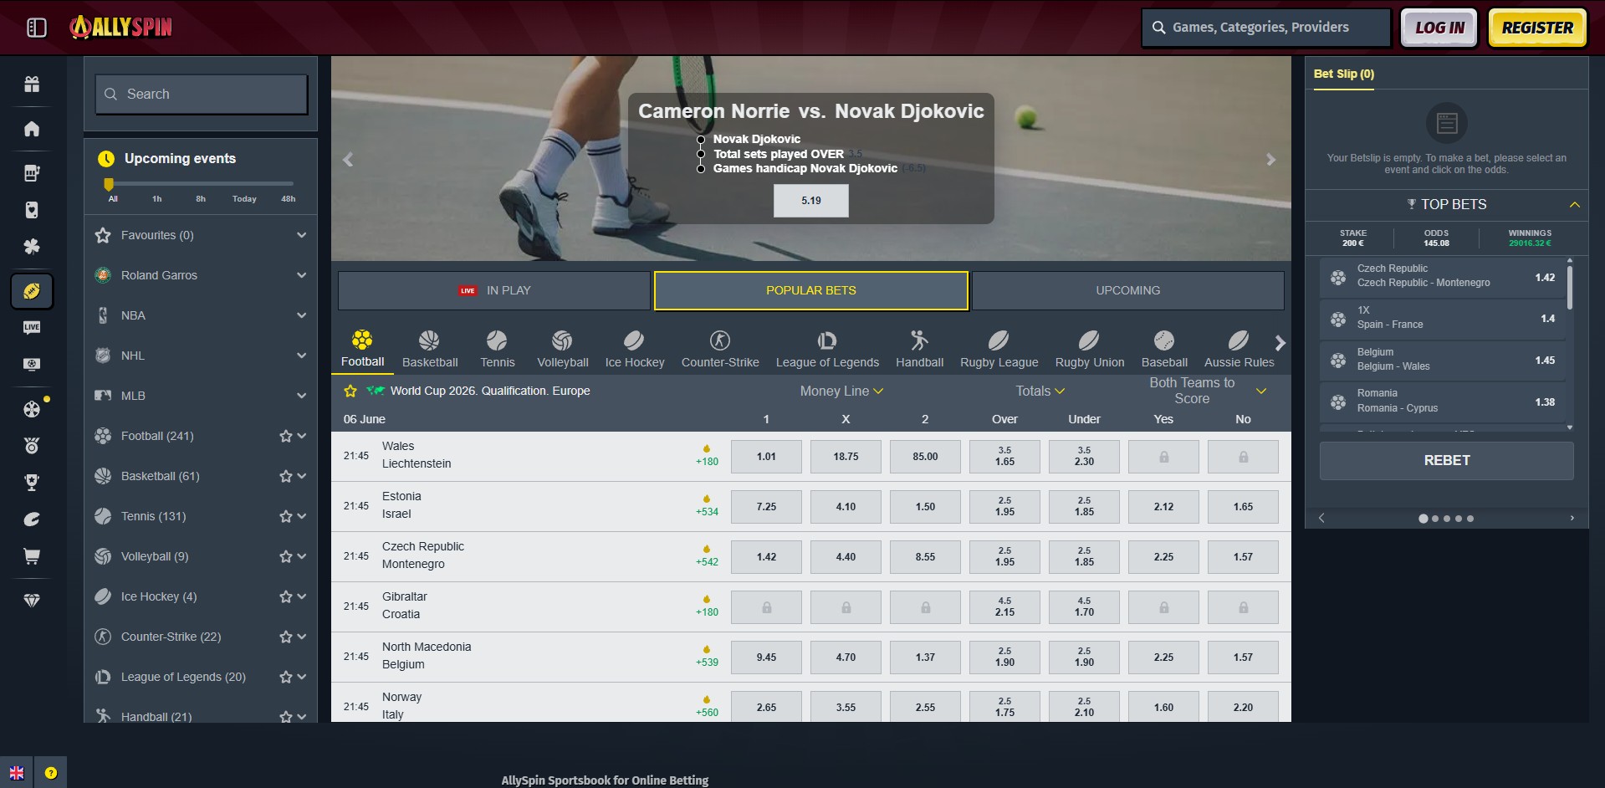Show next sports in the carousel
The image size is (1605, 788).
point(1280,343)
